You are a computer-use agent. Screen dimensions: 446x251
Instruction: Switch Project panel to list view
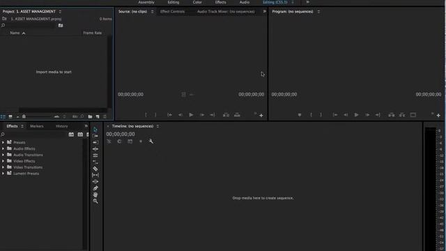point(3,116)
